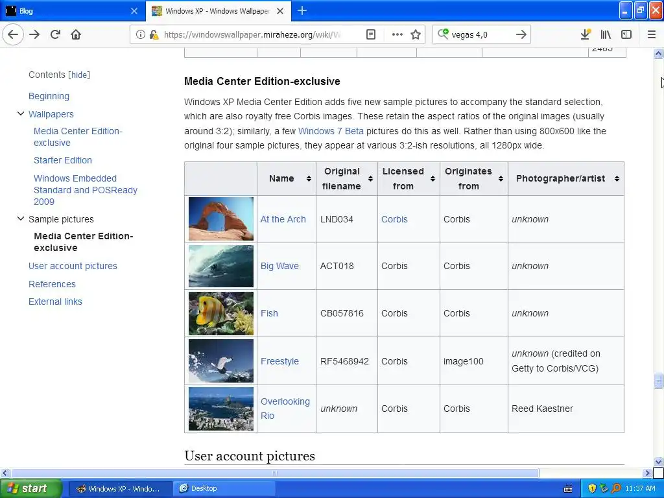Screen dimensions: 664x498
Task: Jump to External links section
Action: 56,302
